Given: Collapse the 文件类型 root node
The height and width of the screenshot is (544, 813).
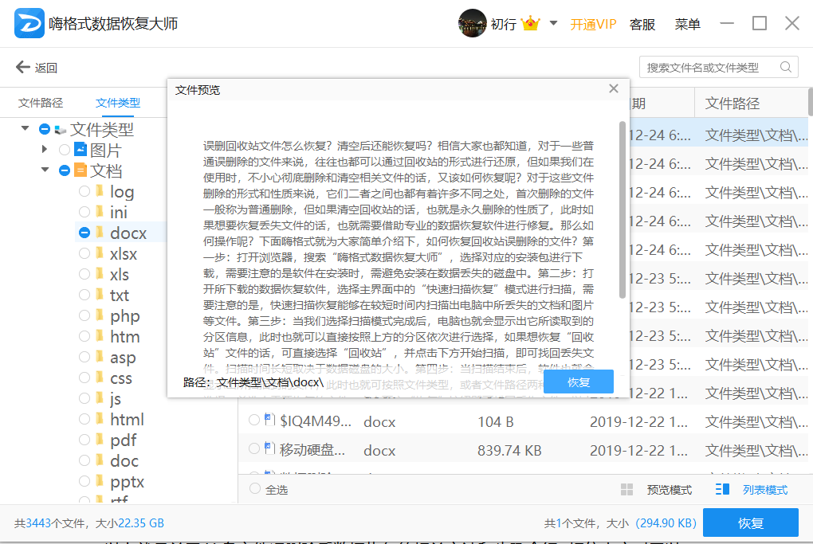Looking at the screenshot, I should 25,128.
